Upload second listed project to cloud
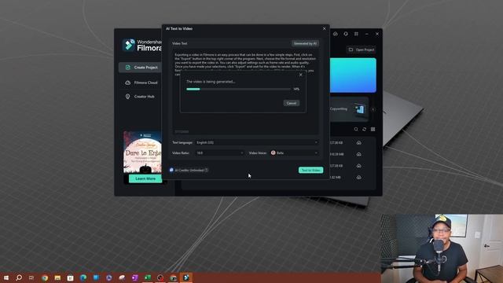This screenshot has height=283, width=503. tap(358, 154)
